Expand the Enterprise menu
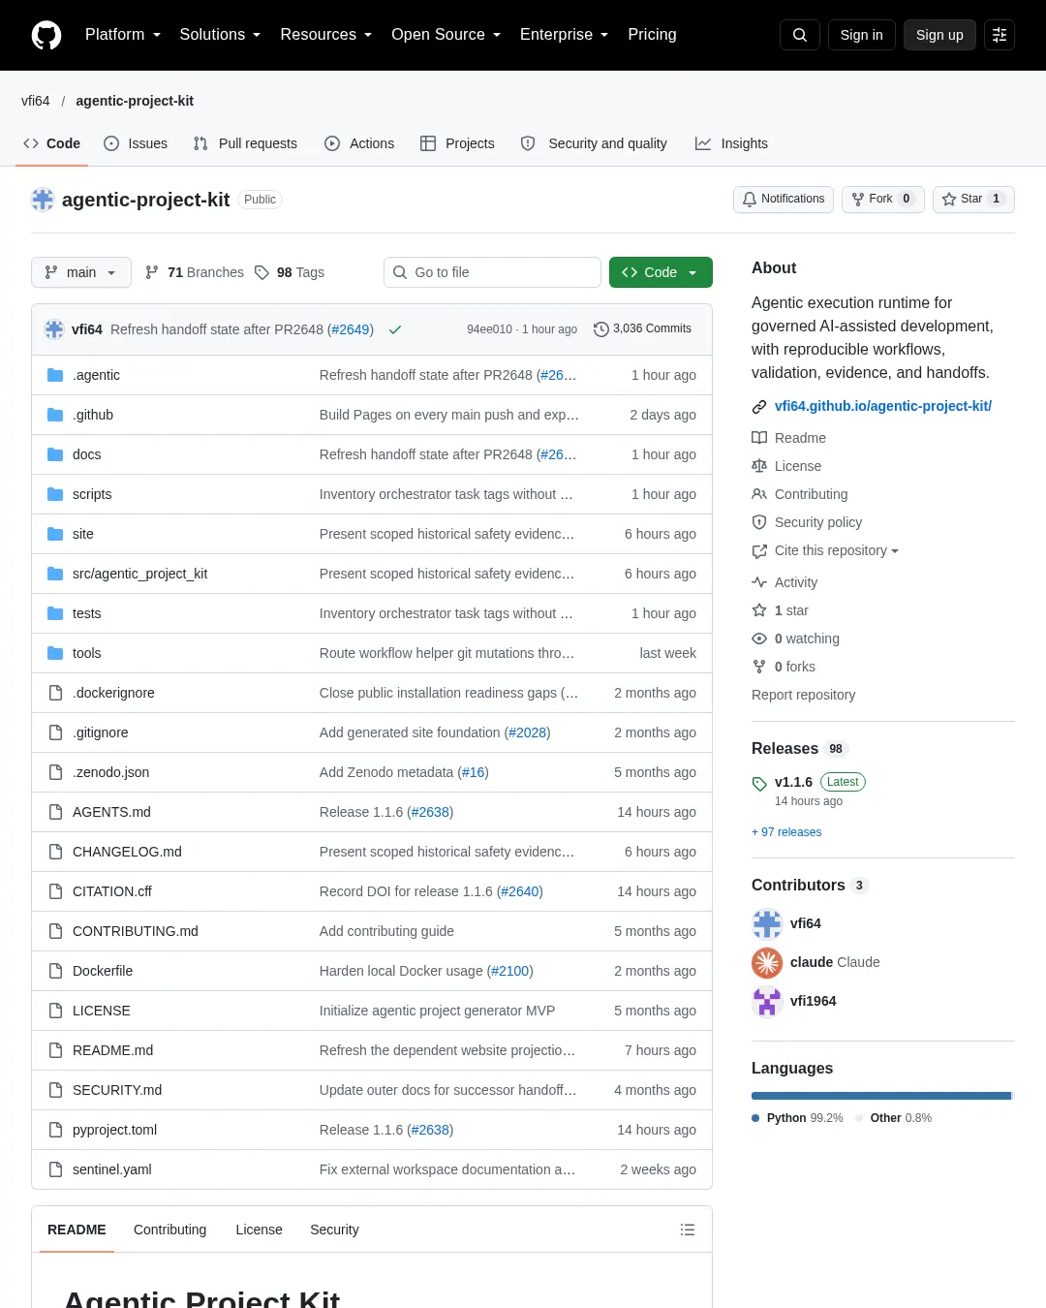Image resolution: width=1046 pixels, height=1308 pixels. pos(564,35)
